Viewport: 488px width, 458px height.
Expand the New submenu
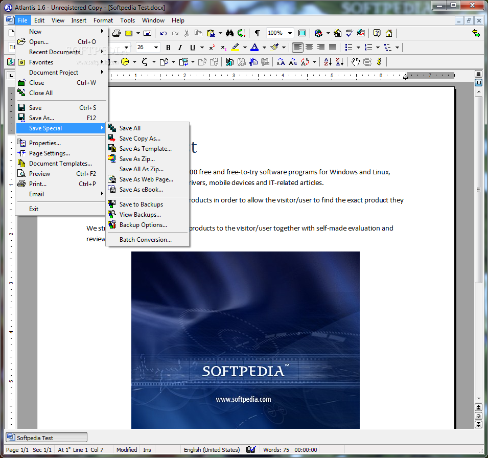coord(61,32)
